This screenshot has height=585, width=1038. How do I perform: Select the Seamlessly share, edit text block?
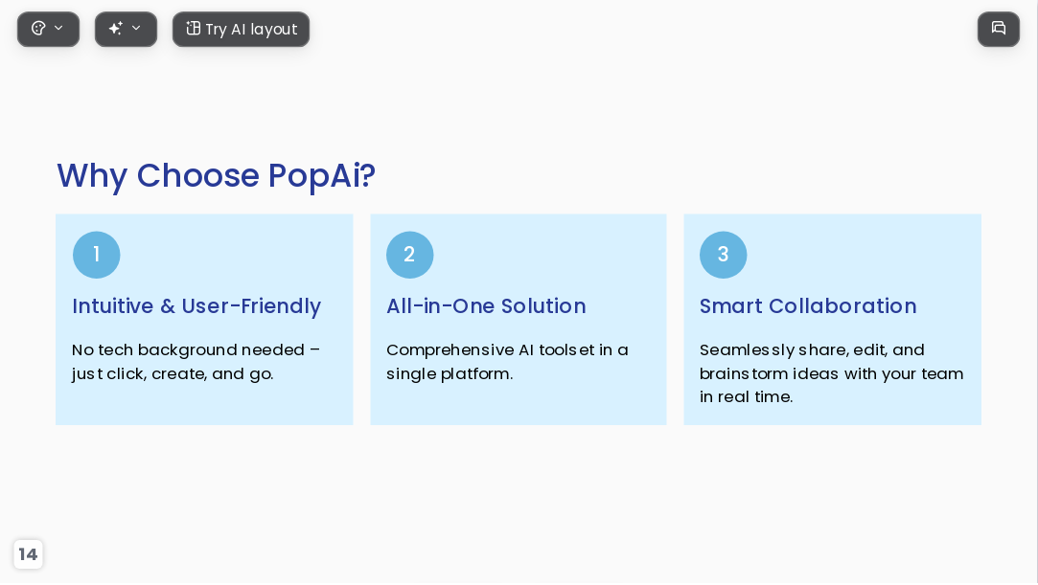pos(832,373)
